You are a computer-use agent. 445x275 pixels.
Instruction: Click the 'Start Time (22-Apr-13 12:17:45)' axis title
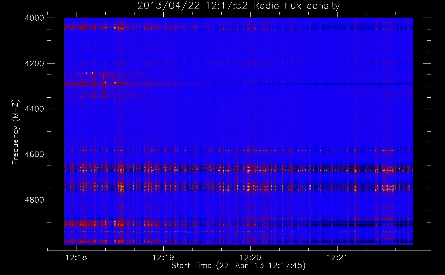238,266
